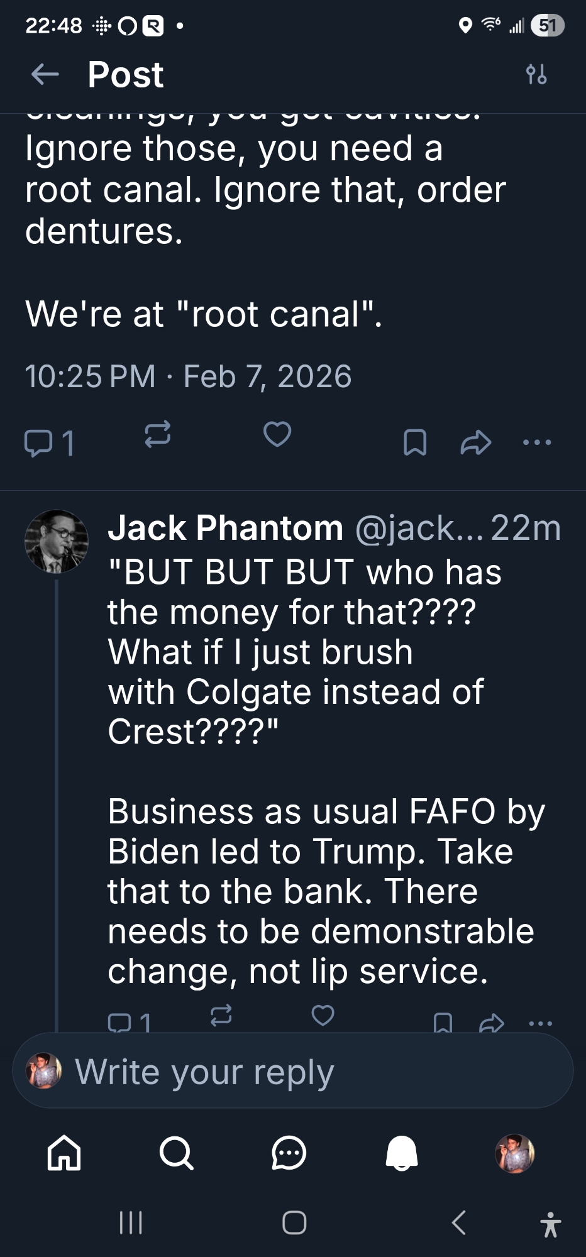Tap Android recent apps button
Image resolution: width=586 pixels, height=1257 pixels.
coord(131,1223)
